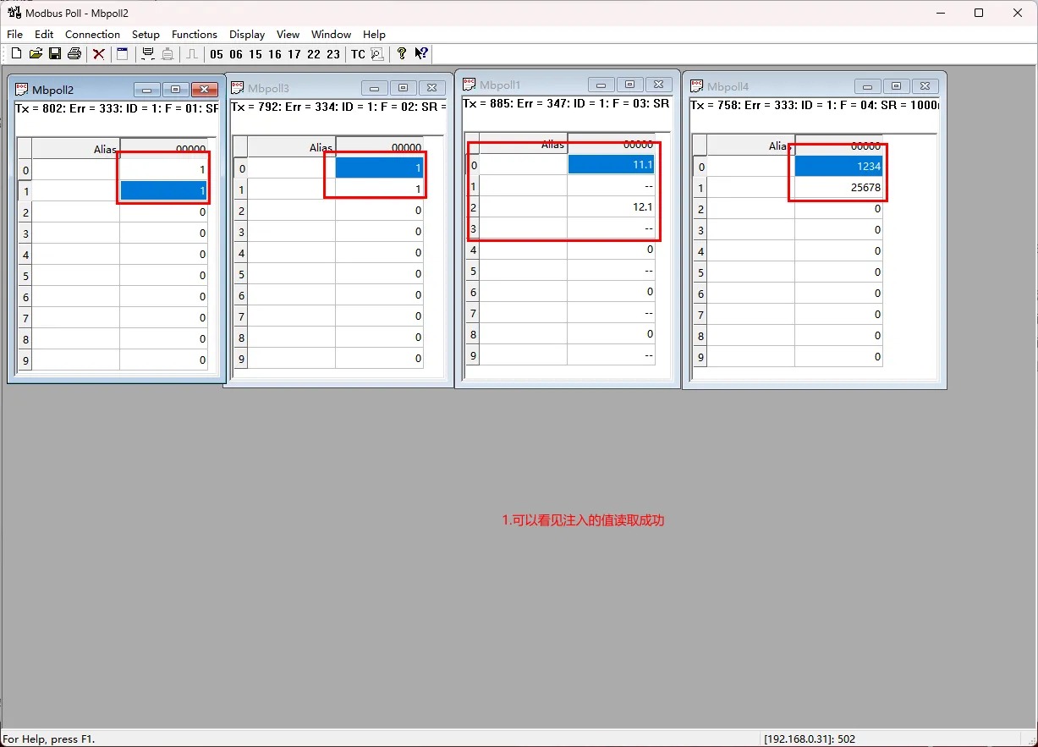Screen dimensions: 1038x747
Task: Open the Display menu
Action: pyautogui.click(x=247, y=35)
